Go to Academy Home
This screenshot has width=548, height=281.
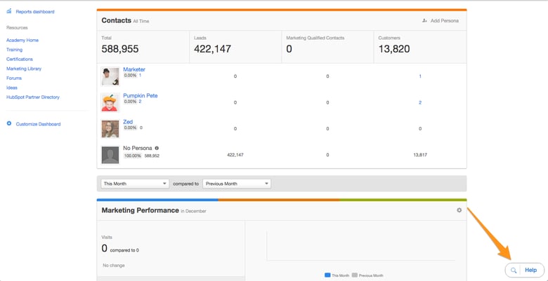pos(22,41)
